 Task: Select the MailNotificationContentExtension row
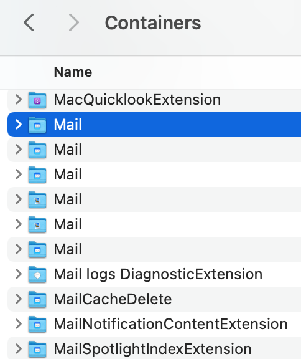pyautogui.click(x=154, y=324)
